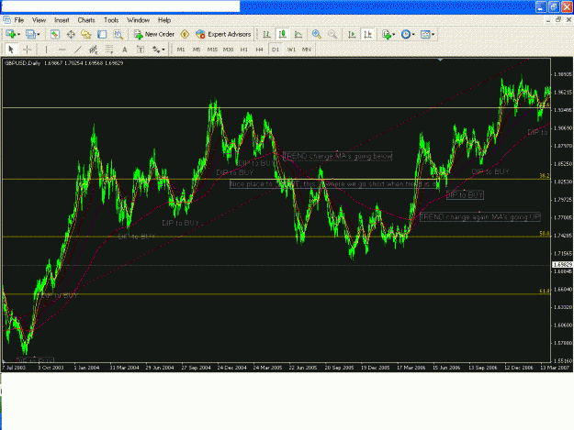Switch to M5 timeframe

197,50
